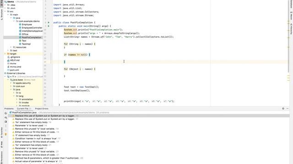293x164 pixels.
Task: Open the EmployeeController class
Action: (x=32, y=28)
